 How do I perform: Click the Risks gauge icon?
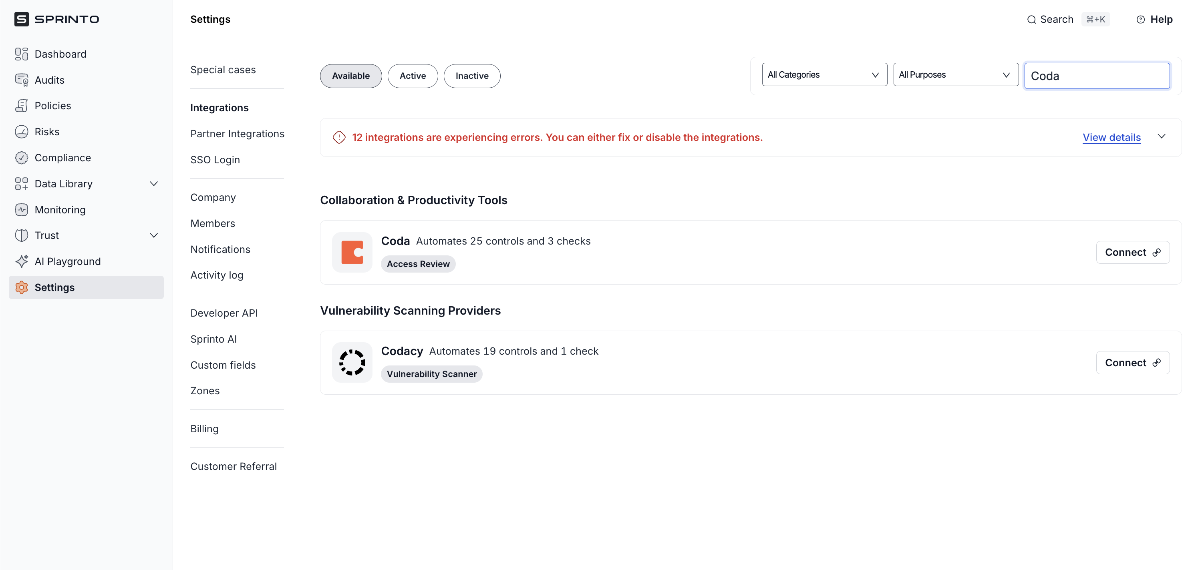pos(22,132)
